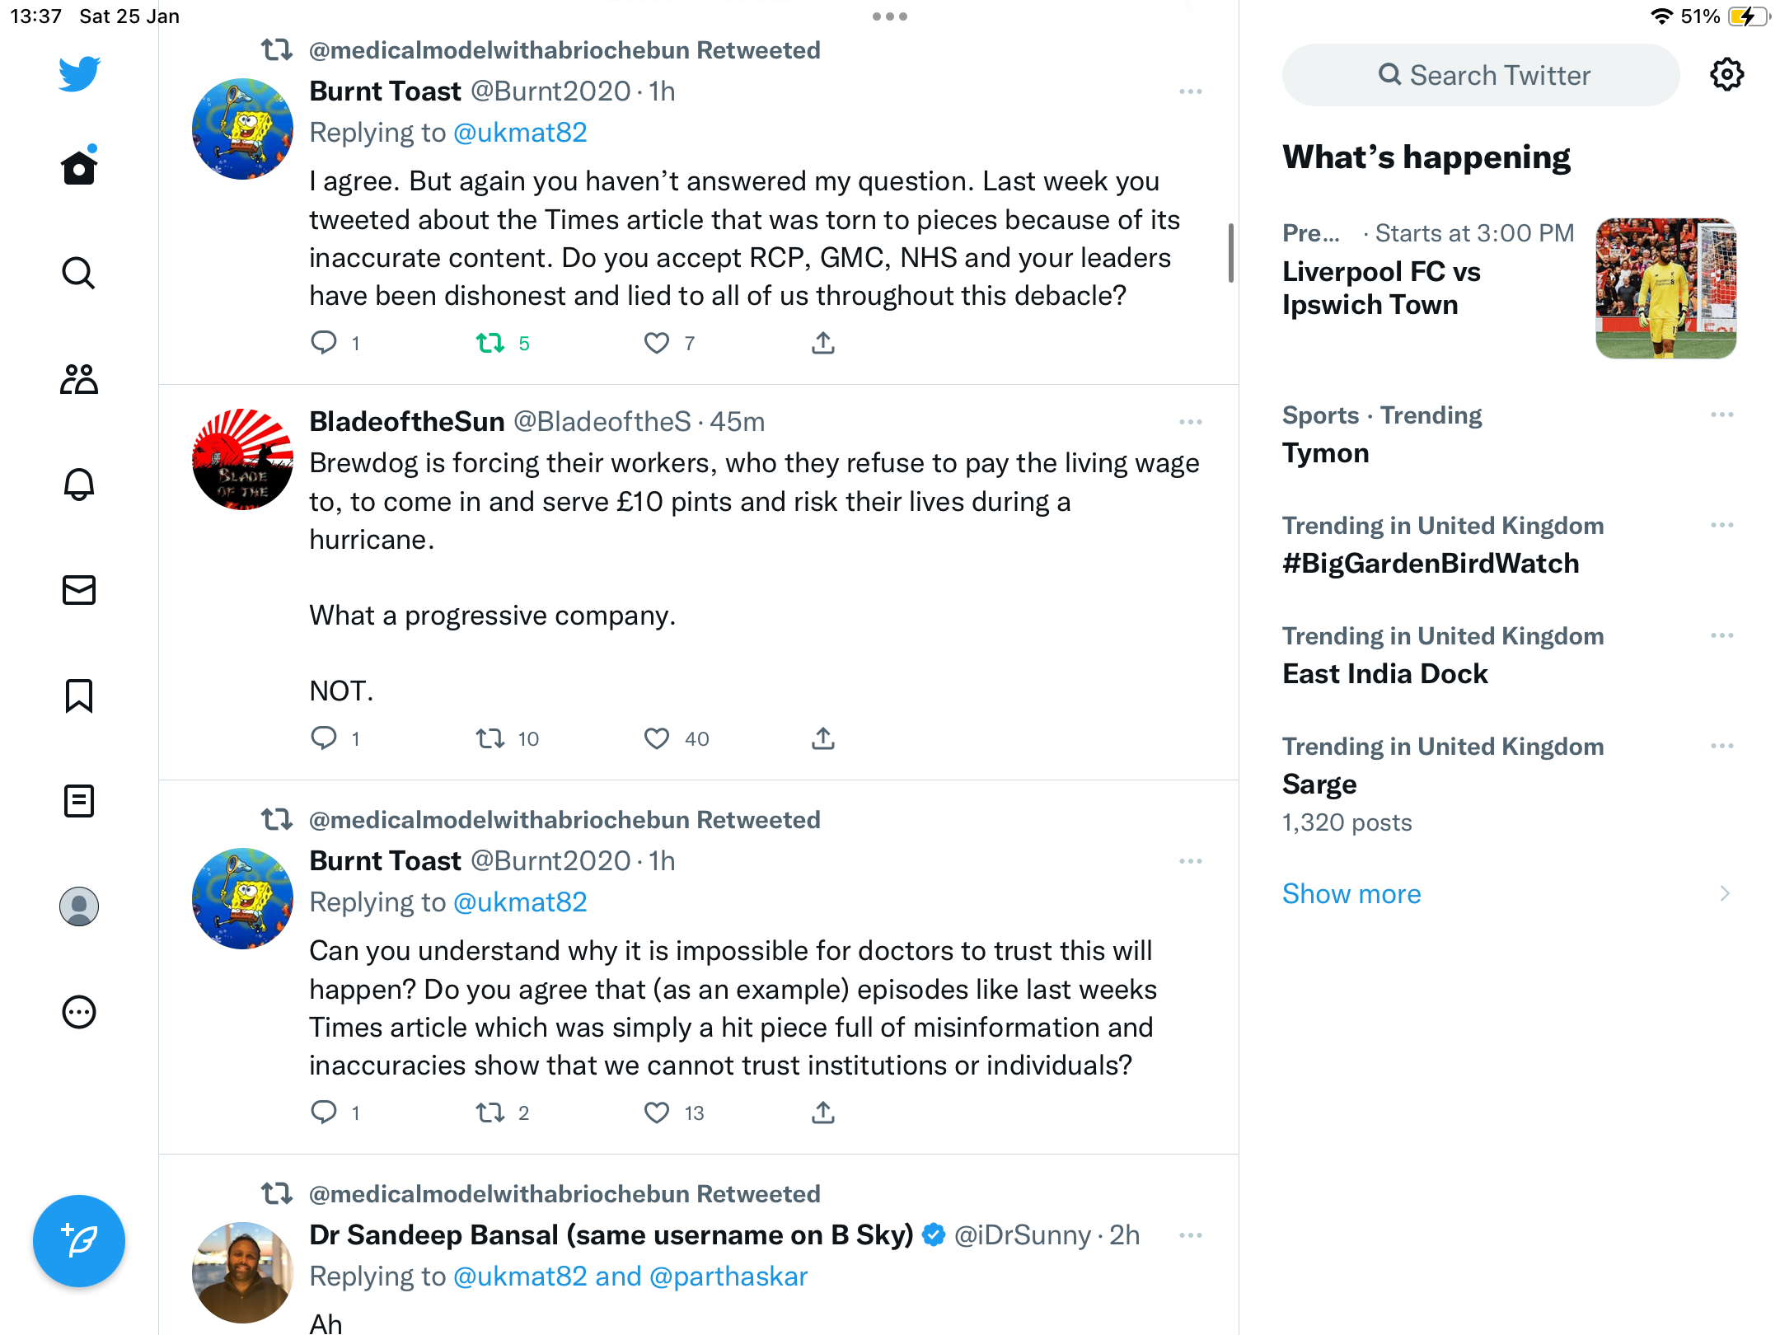Image resolution: width=1780 pixels, height=1335 pixels.
Task: Click the Search Twitter field
Action: point(1481,75)
